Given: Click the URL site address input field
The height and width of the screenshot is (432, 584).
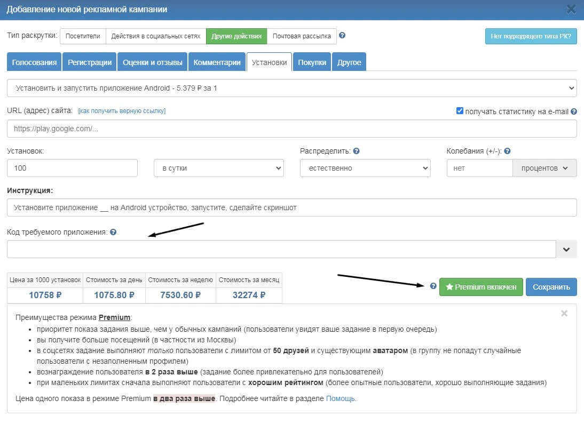Looking at the screenshot, I should pyautogui.click(x=291, y=129).
